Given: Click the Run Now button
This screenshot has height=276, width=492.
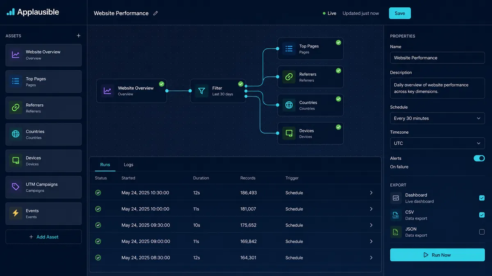Looking at the screenshot, I should (437, 255).
